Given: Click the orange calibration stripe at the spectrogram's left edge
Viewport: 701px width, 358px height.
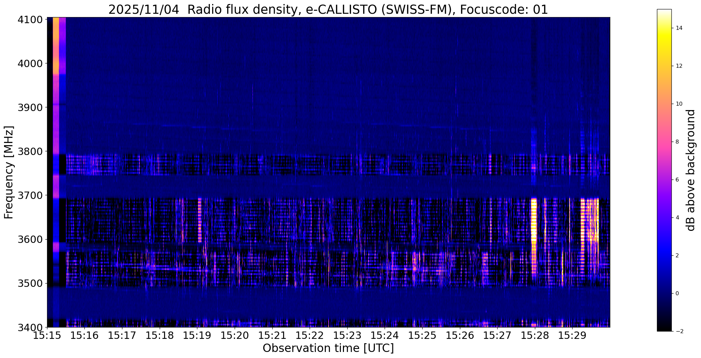Looking at the screenshot, I should tap(56, 45).
